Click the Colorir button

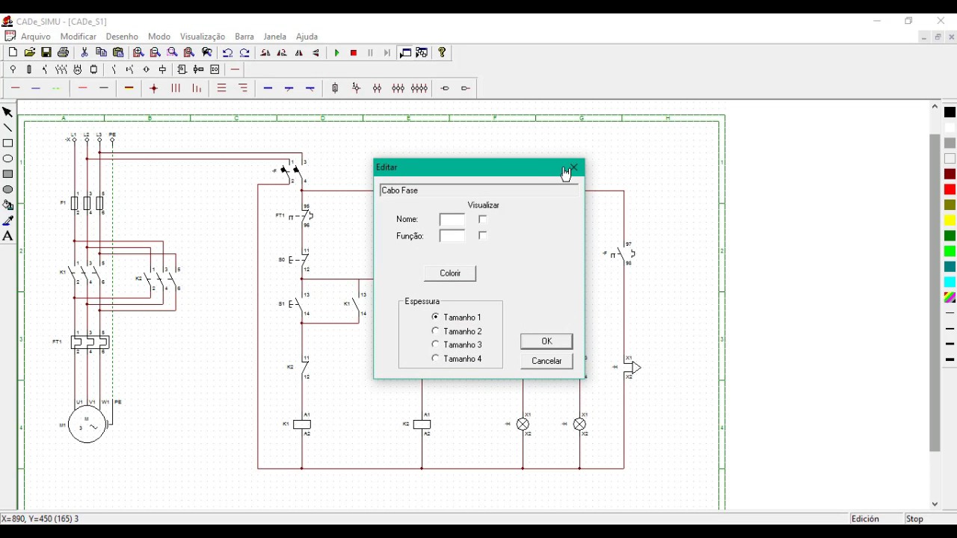450,273
